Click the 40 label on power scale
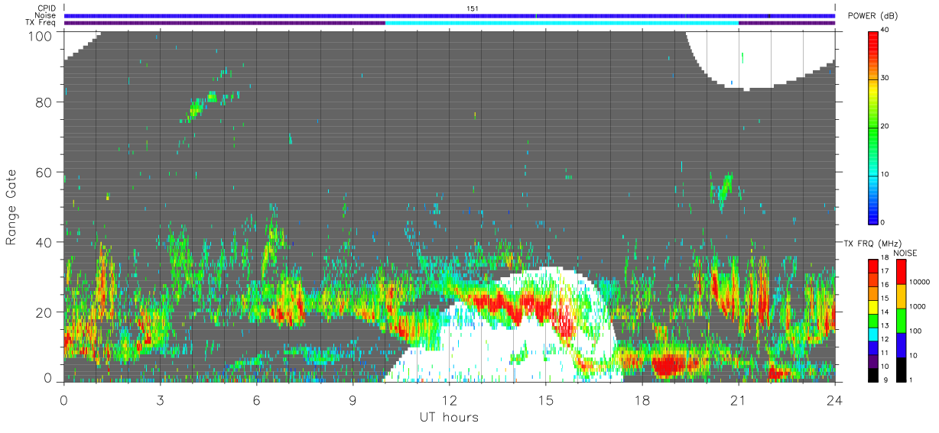Screen dimensions: 939x433 click(885, 31)
